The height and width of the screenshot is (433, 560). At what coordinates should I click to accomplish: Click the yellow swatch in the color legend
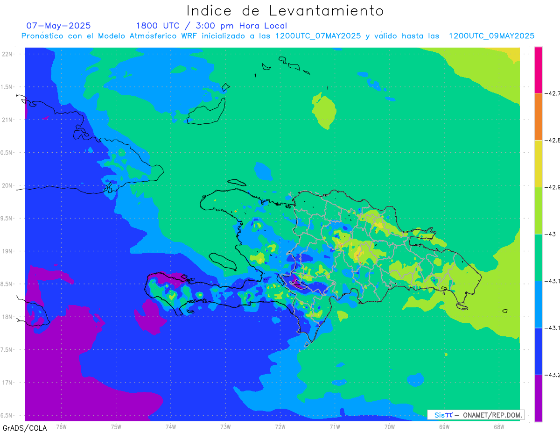538,163
